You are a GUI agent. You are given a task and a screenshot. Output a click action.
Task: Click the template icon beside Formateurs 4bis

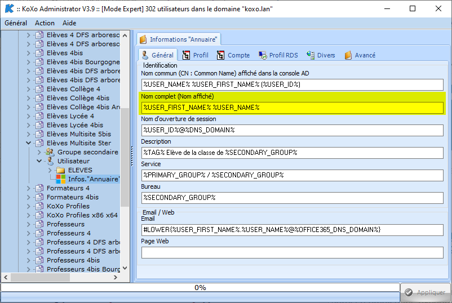coord(39,197)
